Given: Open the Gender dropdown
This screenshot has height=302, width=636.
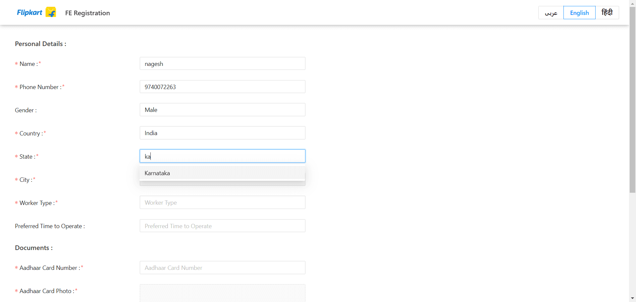Looking at the screenshot, I should point(222,110).
